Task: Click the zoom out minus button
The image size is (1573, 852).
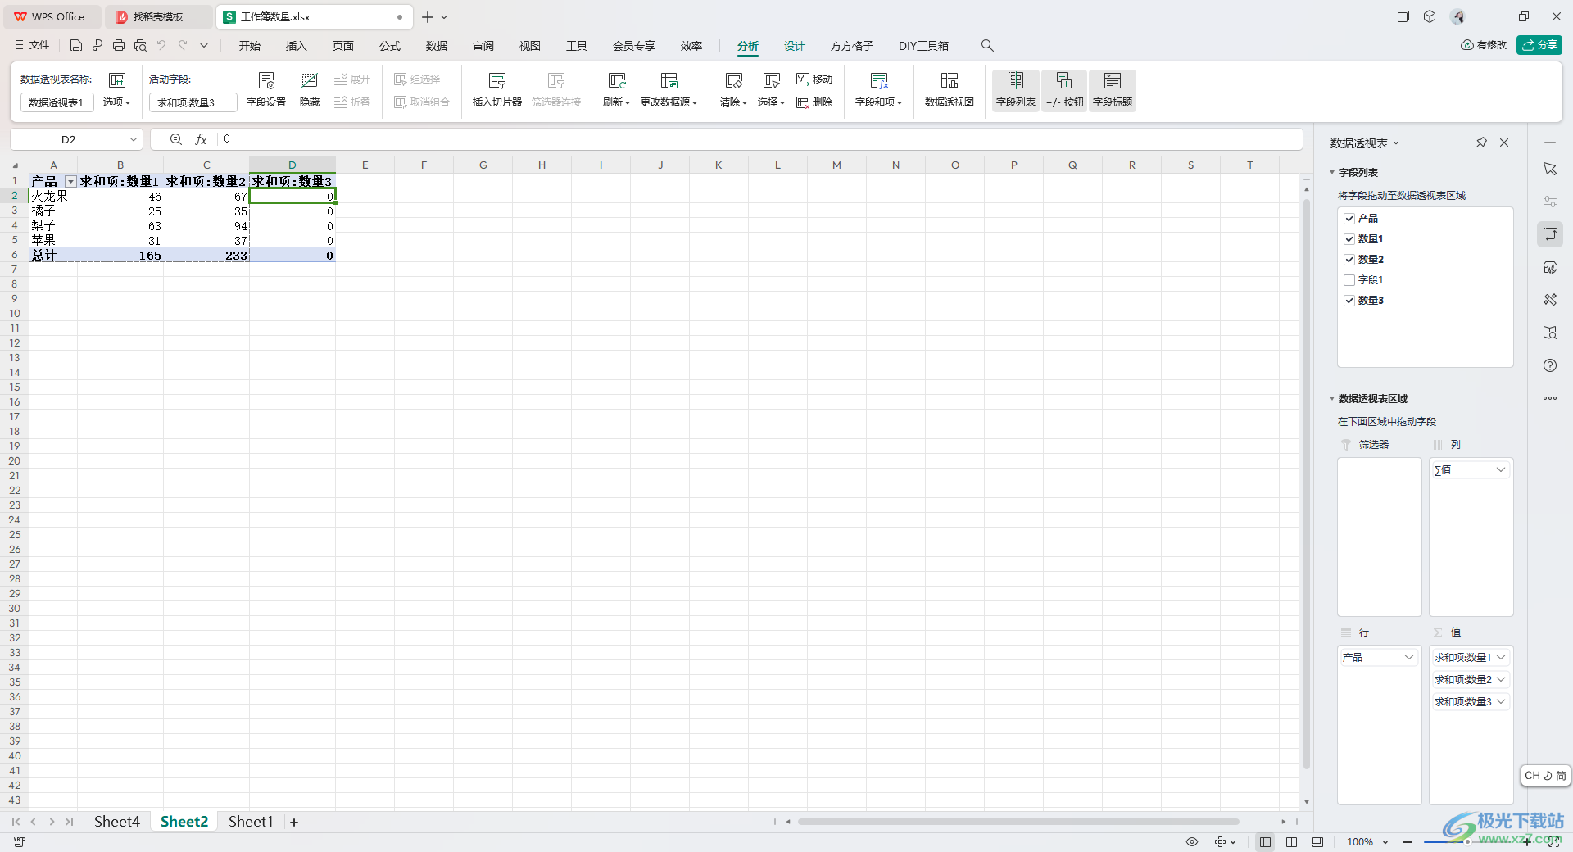Action: (x=1407, y=842)
